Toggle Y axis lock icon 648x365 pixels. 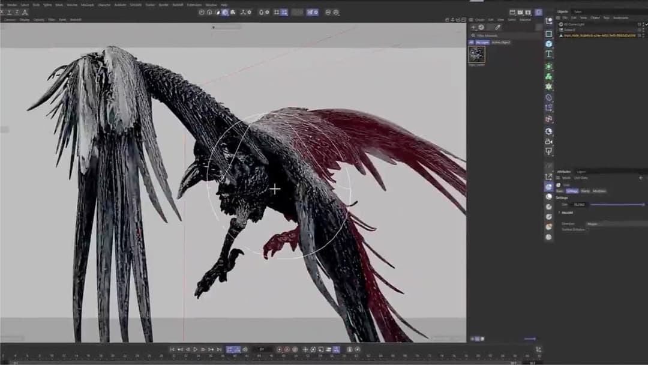[x=10, y=13]
